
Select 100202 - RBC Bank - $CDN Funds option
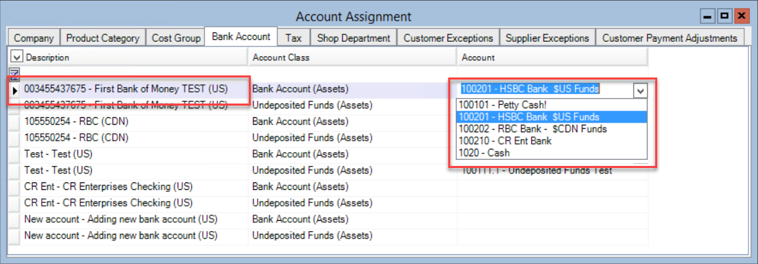click(551, 129)
